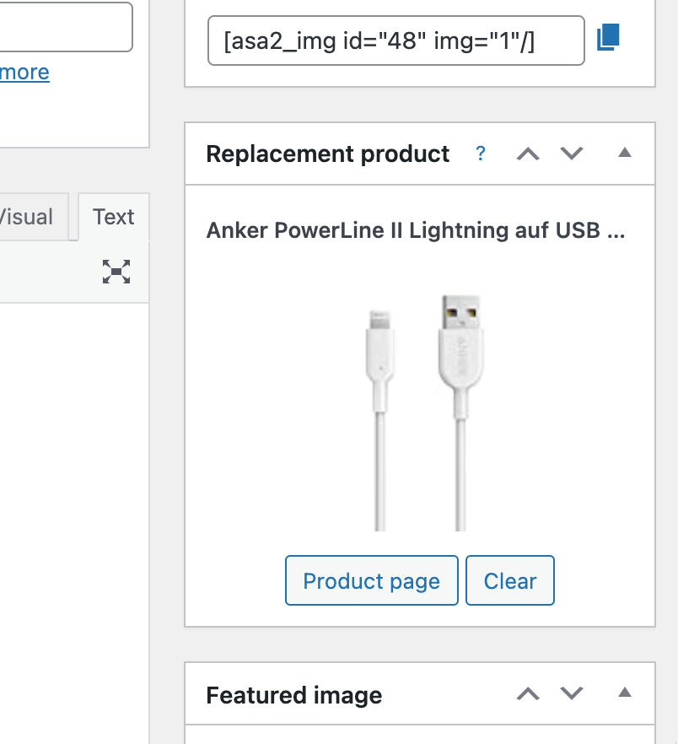Click the Replacement product panel heading
The height and width of the screenshot is (744, 678).
pos(328,154)
